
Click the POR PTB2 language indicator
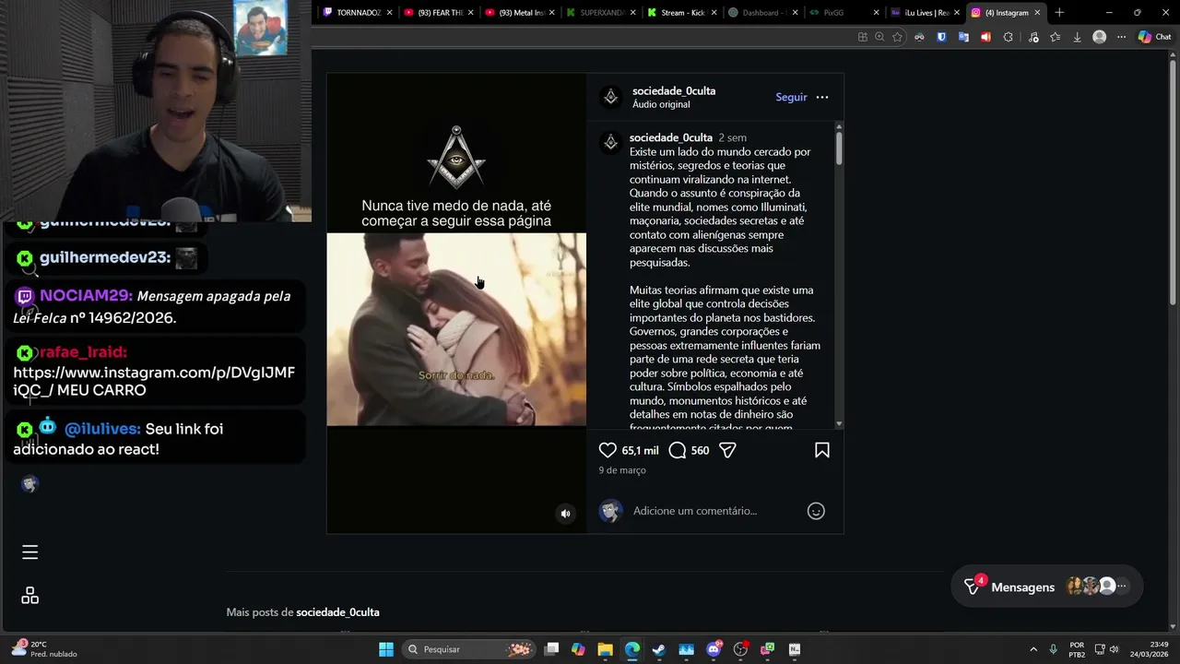point(1077,649)
